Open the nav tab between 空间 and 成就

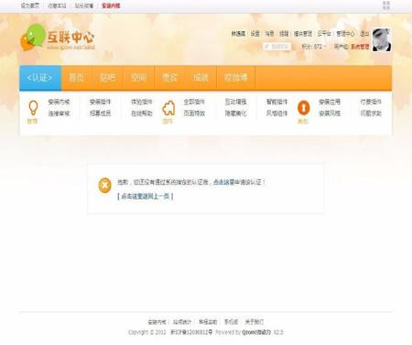pos(170,78)
